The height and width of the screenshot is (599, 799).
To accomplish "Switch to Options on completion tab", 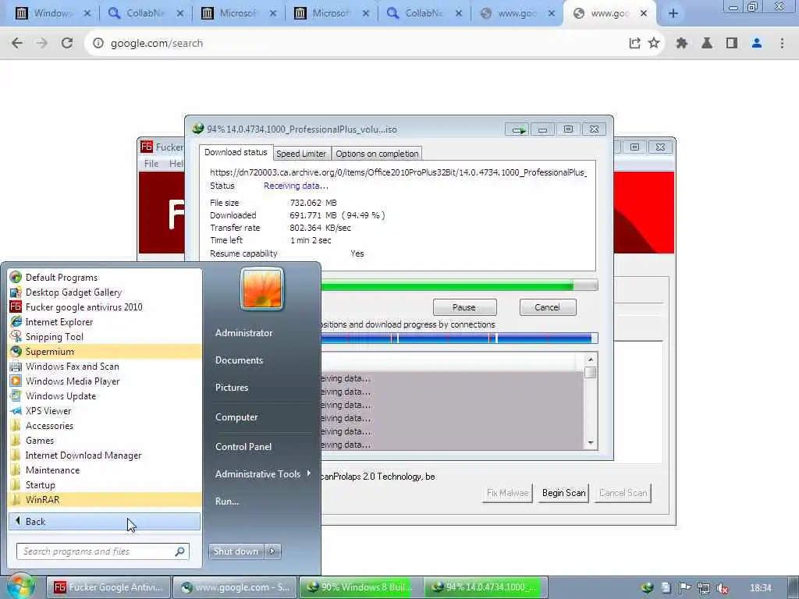I will click(x=377, y=154).
